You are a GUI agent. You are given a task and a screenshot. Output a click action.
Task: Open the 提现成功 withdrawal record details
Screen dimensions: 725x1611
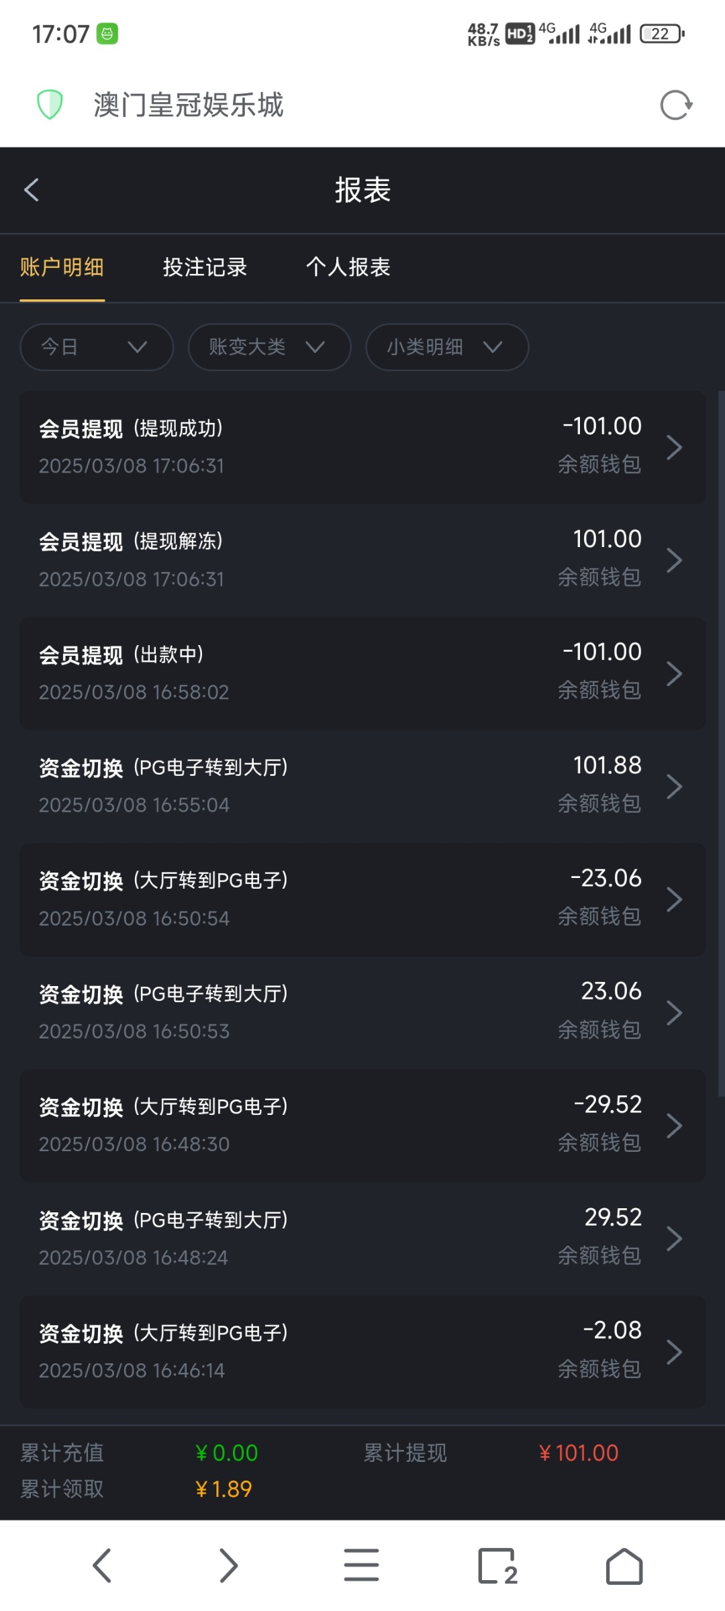pos(362,447)
